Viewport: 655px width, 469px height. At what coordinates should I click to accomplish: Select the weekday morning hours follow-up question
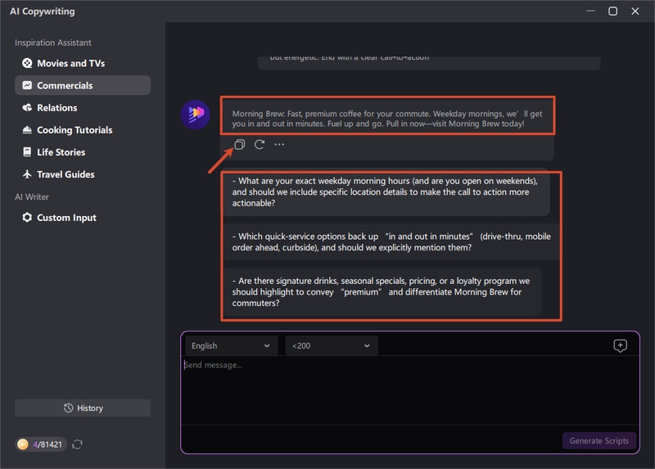coord(386,192)
